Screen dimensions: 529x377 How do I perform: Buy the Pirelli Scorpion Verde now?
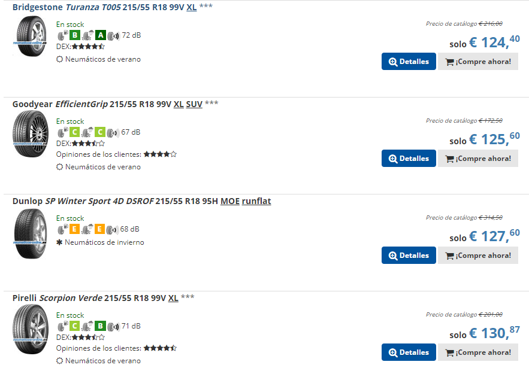coord(477,352)
